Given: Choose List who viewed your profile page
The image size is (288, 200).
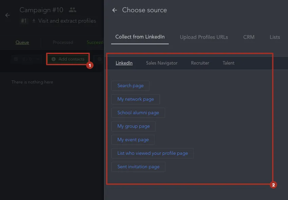Looking at the screenshot, I should pos(152,153).
